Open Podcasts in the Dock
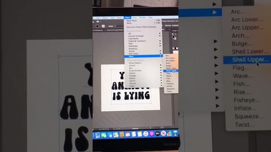The width and height of the screenshot is (271, 152). click(x=152, y=133)
